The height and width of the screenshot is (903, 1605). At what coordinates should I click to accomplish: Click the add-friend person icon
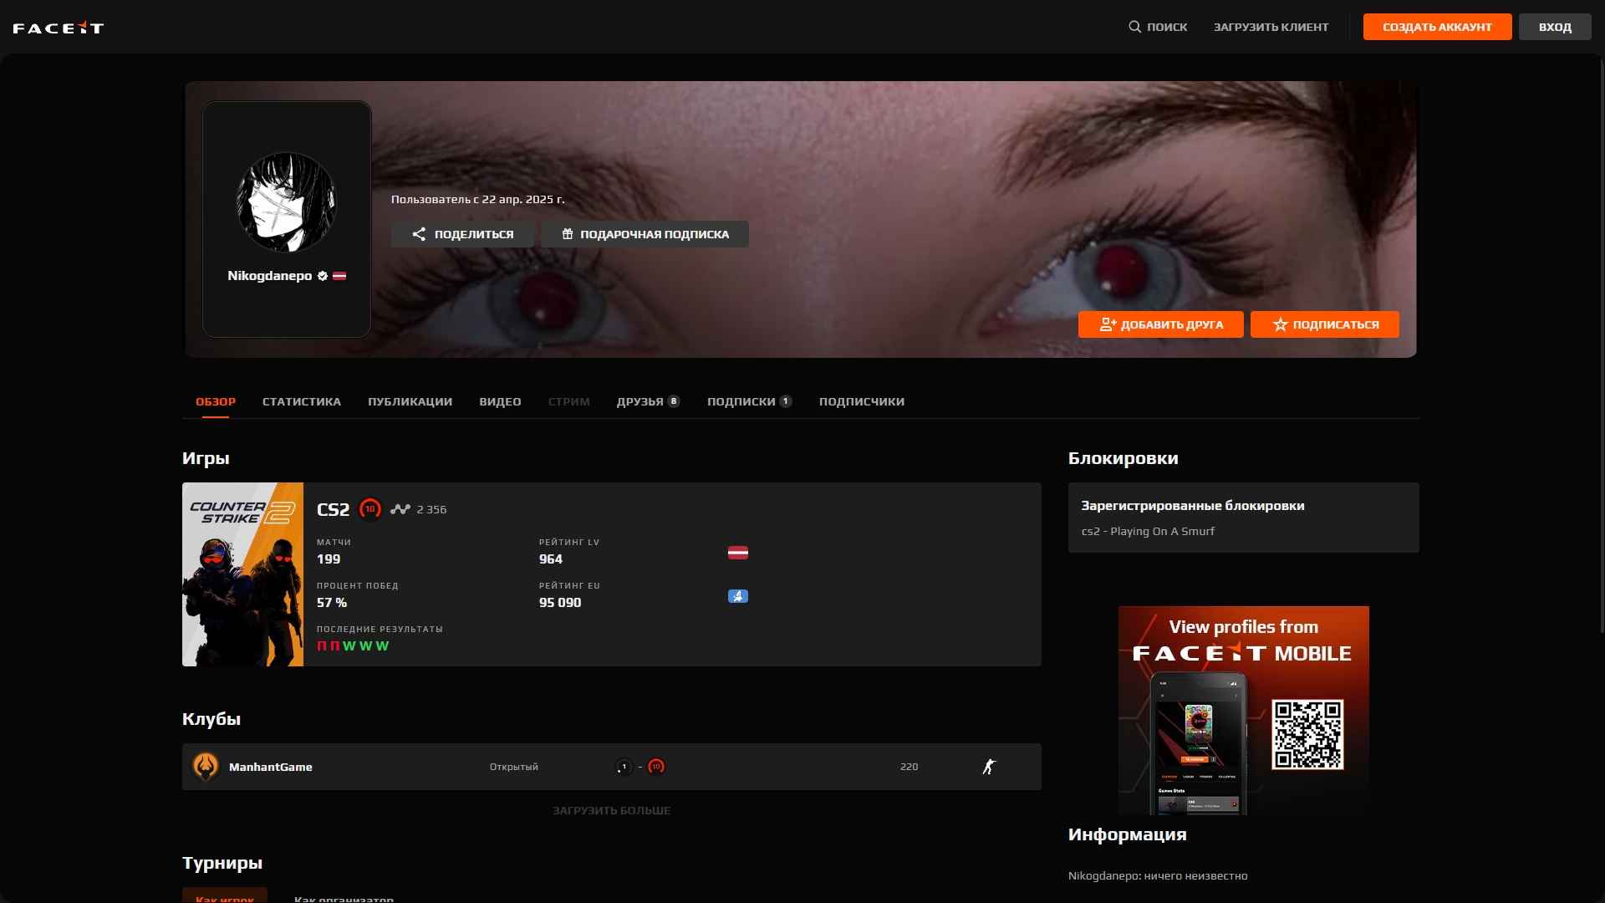click(1108, 324)
